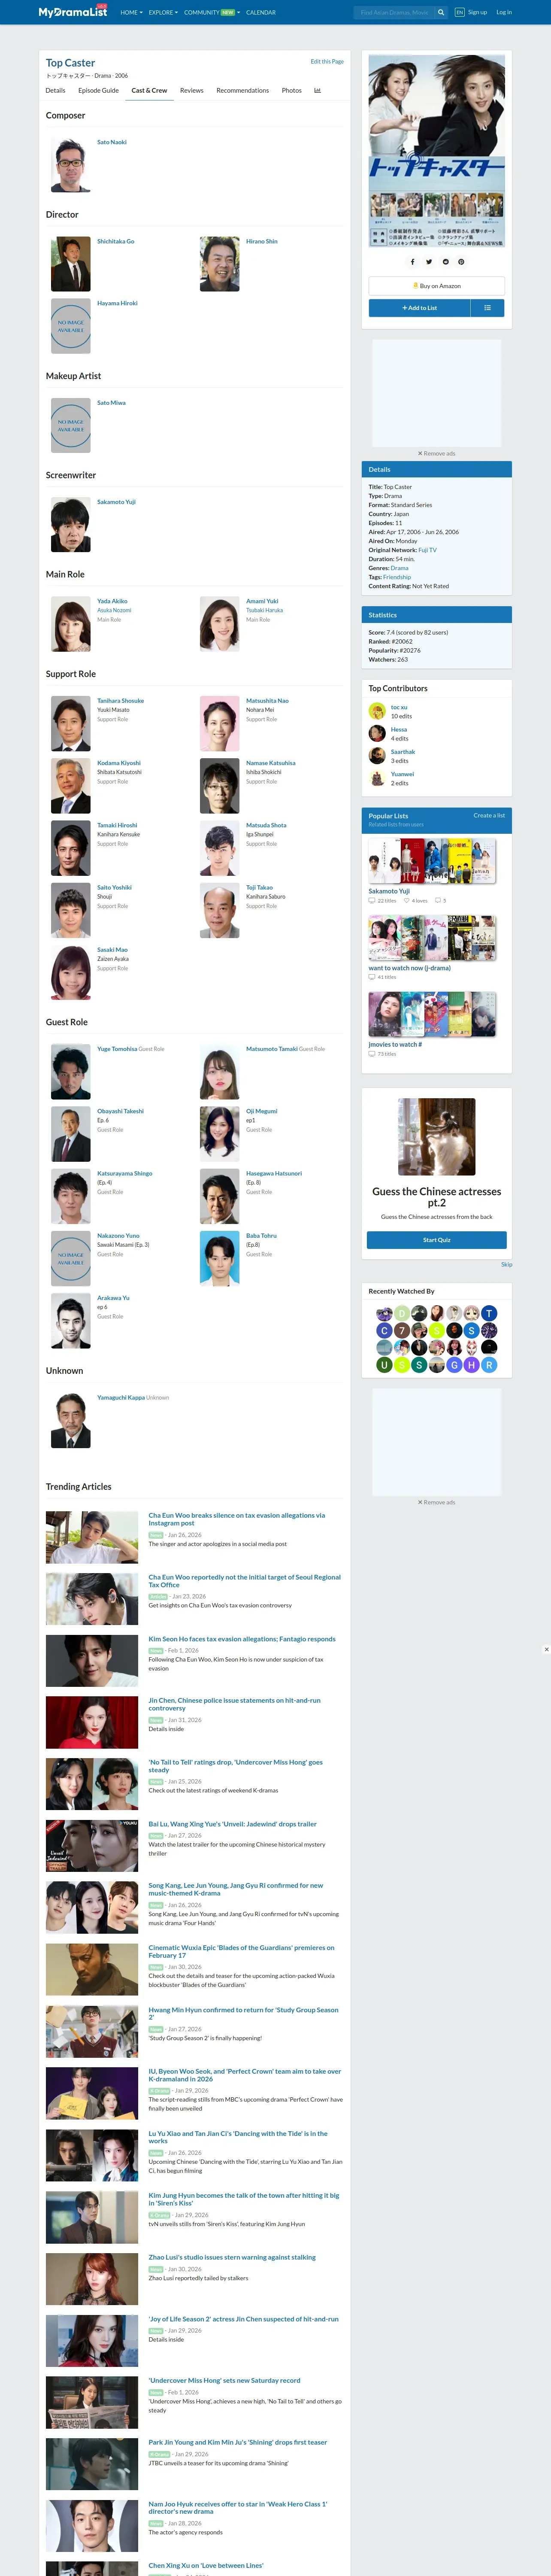Switch to the Recommendations tab
Screen dimensions: 551x2576
242,90
